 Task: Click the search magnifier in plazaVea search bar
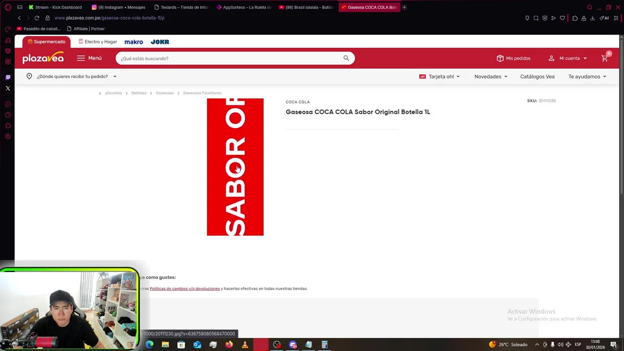click(346, 58)
